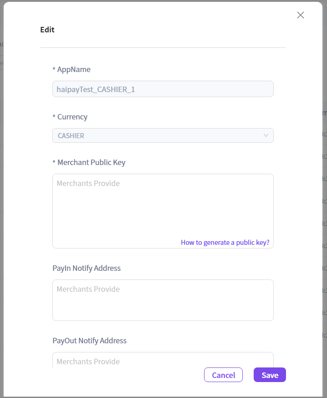Click the PayOut Notify Address label

coord(89,341)
